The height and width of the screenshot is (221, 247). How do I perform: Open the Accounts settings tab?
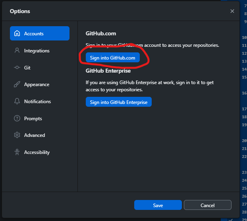pos(40,33)
